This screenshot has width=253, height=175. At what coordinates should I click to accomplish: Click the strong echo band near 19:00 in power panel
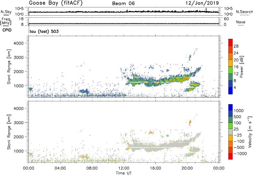[179, 79]
